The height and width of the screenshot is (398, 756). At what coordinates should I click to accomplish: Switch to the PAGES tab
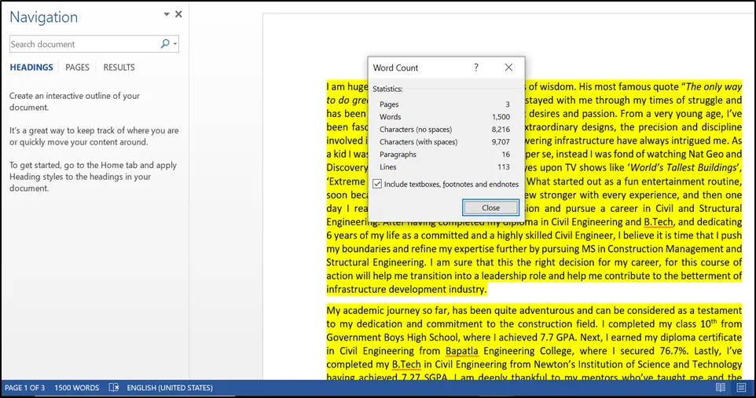pyautogui.click(x=77, y=68)
